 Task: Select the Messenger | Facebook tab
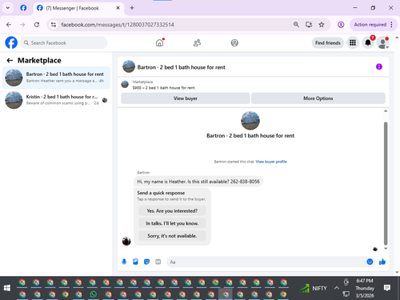78,8
